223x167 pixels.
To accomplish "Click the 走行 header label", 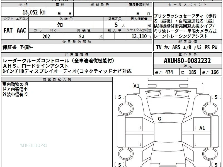I will (23, 5).
